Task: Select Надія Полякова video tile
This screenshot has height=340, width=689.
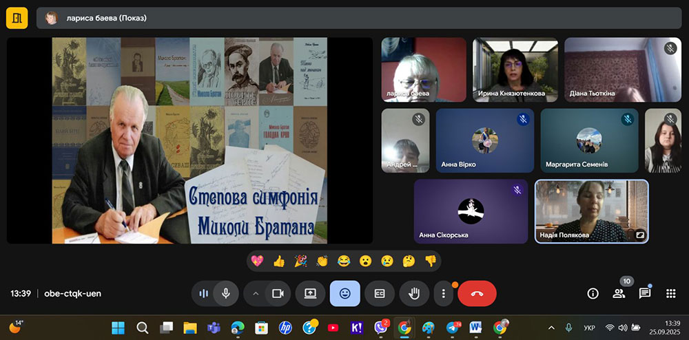Action: coord(591,211)
